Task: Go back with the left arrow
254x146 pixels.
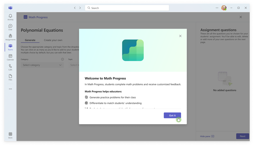Action: (x=75, y=8)
